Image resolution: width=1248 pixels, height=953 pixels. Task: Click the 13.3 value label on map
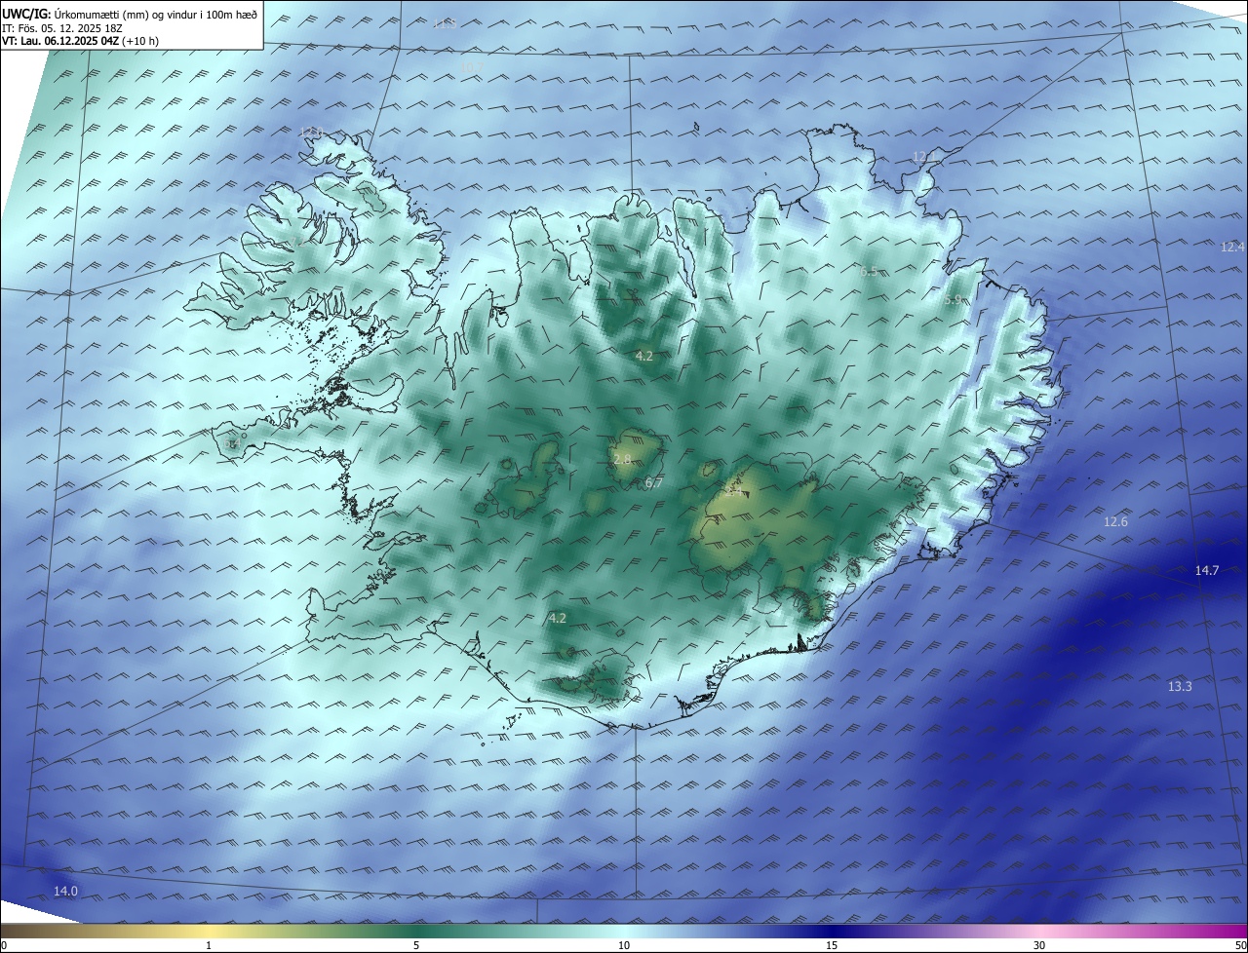coord(1180,686)
